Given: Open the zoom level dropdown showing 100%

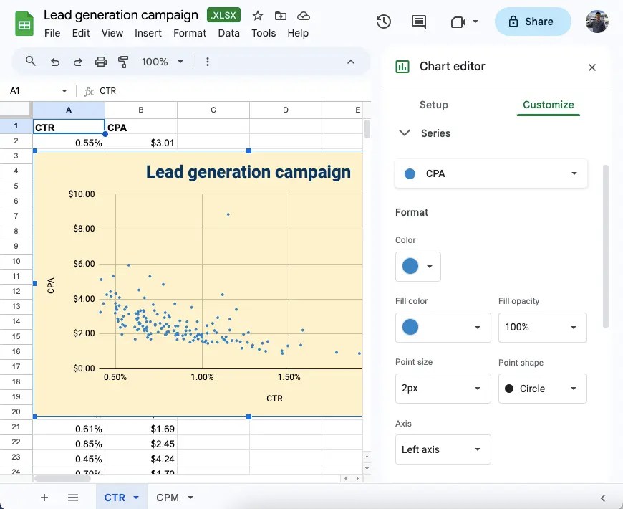Looking at the screenshot, I should click(162, 62).
